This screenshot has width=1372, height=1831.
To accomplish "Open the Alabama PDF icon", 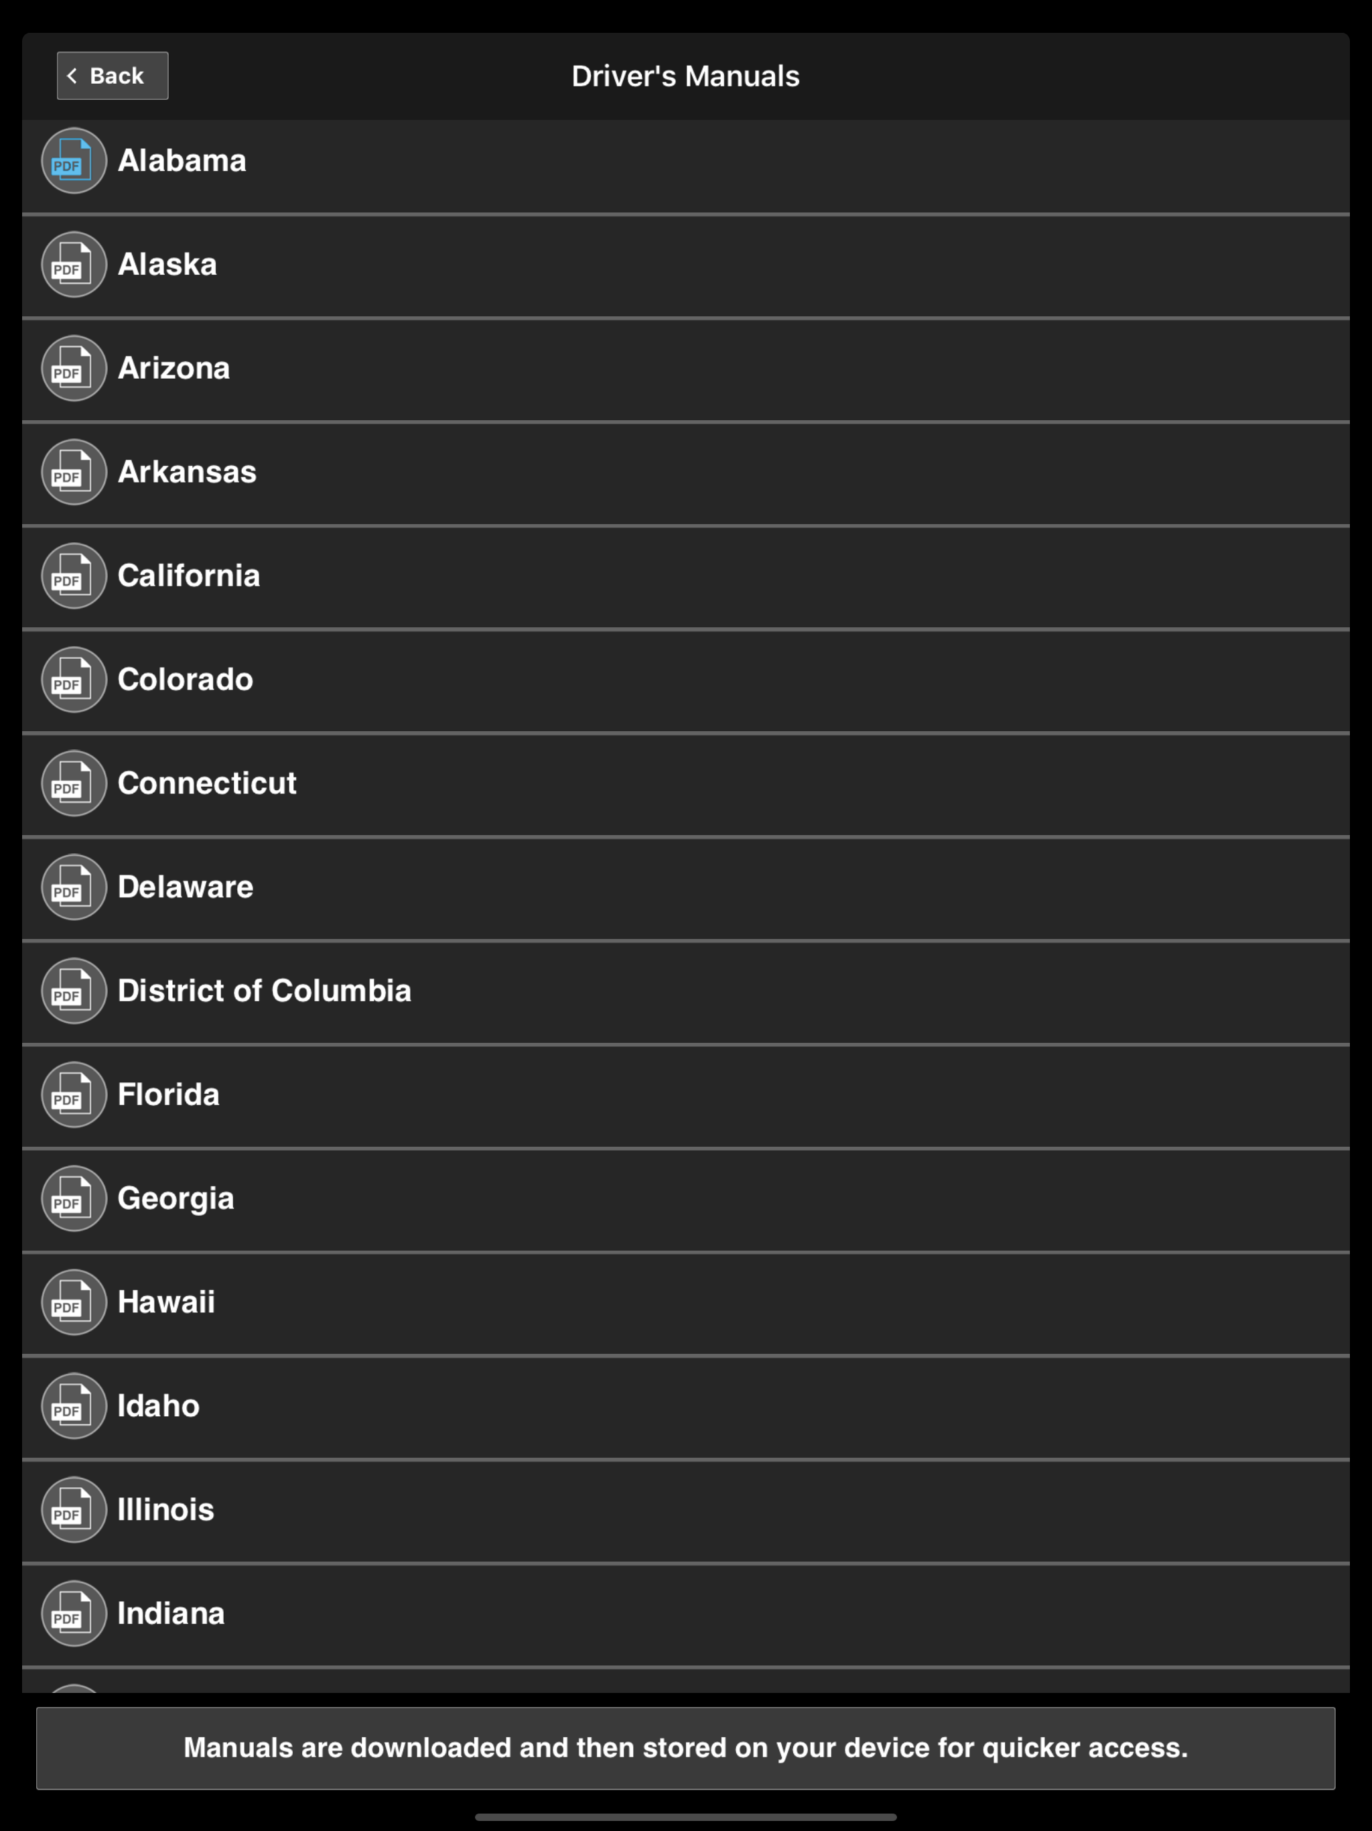I will (x=73, y=160).
